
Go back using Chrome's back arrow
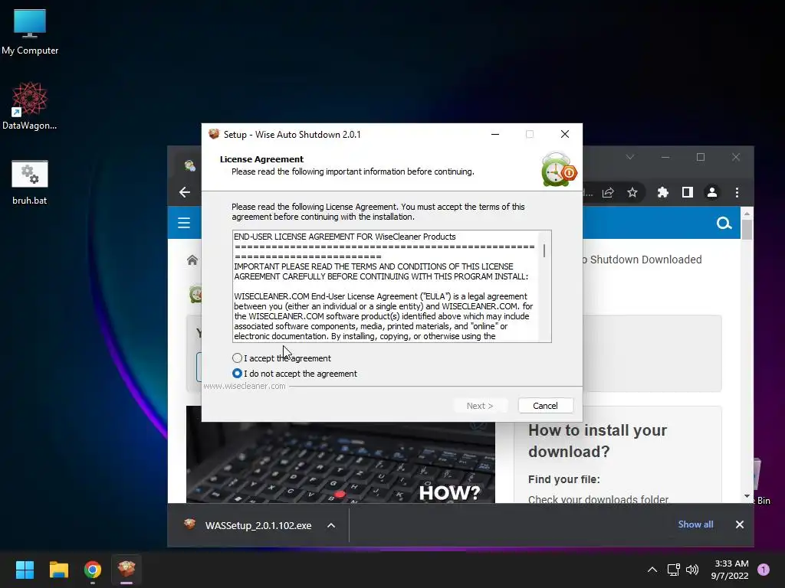pyautogui.click(x=185, y=192)
